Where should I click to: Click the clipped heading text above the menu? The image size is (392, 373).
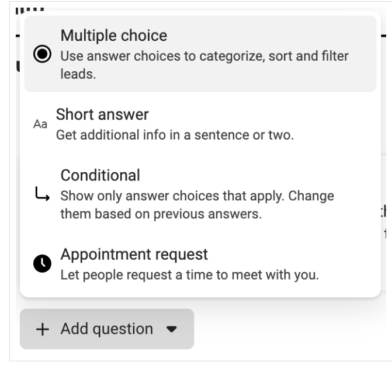(29, 11)
